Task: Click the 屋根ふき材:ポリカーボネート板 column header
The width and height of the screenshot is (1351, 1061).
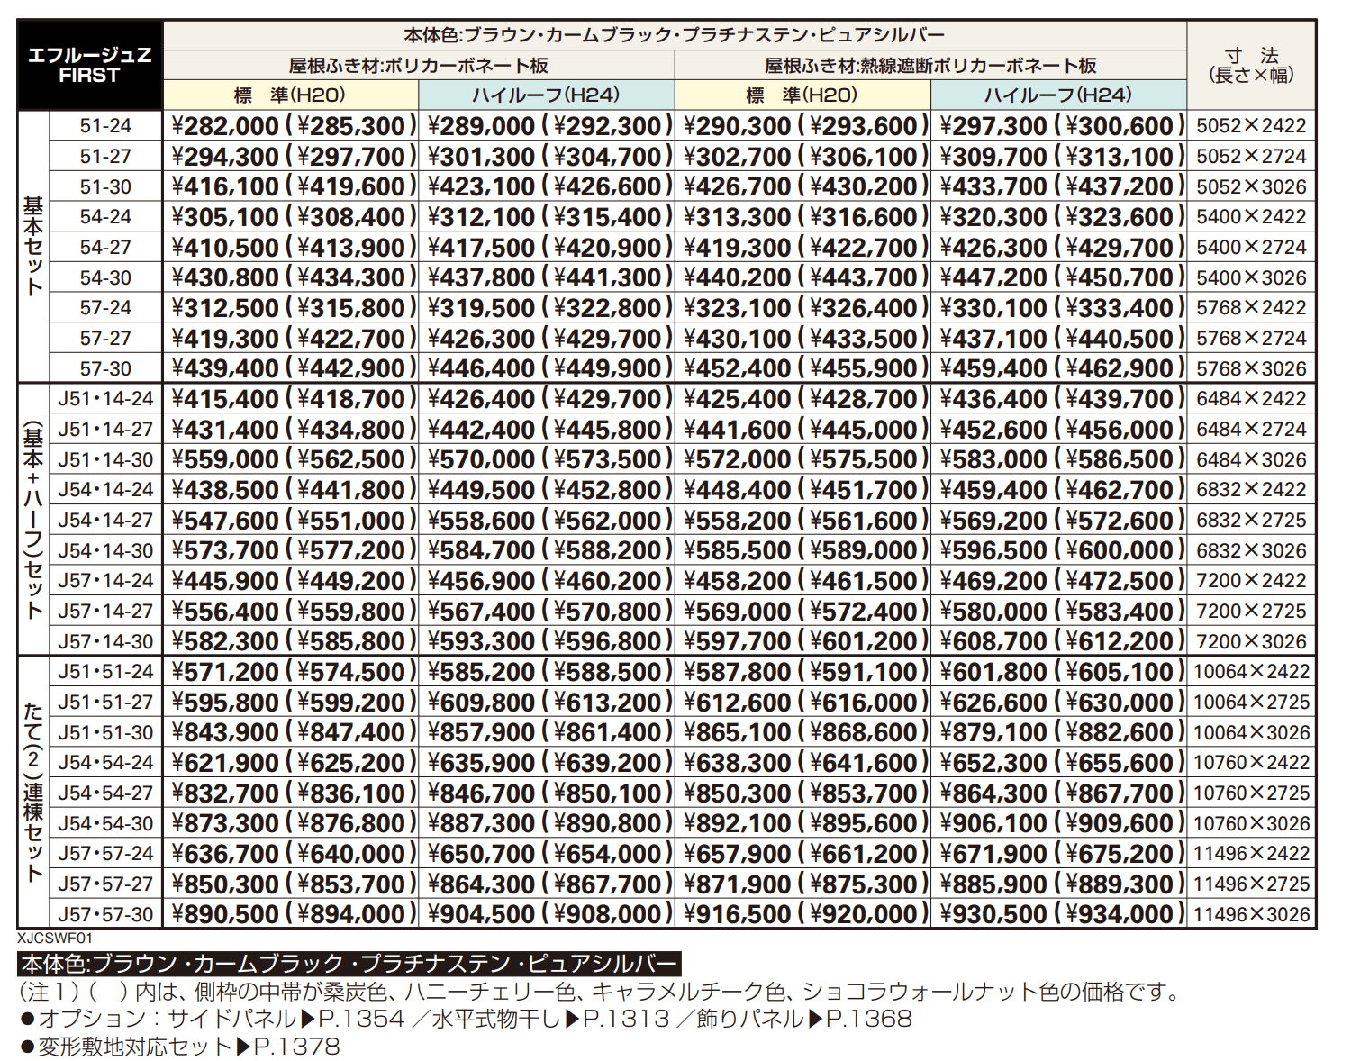Action: tap(417, 65)
